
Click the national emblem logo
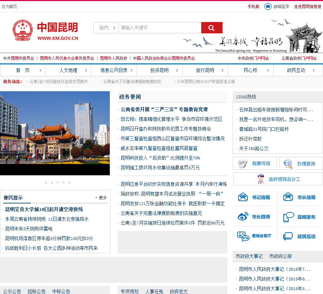click(23, 30)
